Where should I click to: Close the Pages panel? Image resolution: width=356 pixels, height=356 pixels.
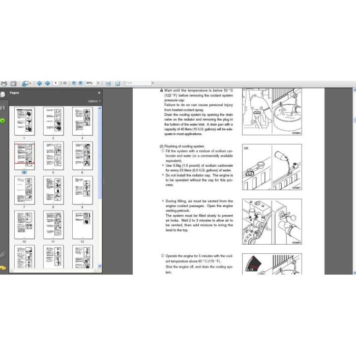point(99,93)
